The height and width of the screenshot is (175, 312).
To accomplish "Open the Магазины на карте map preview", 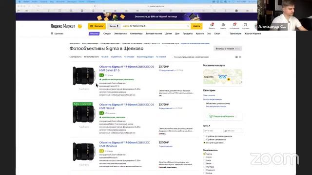I will (222, 77).
